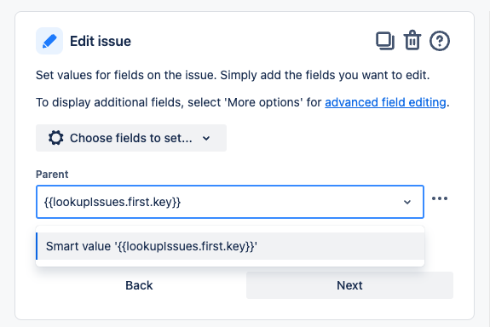The height and width of the screenshot is (327, 490).
Task: Click the chevron beside Choose fields to set
Action: click(x=206, y=138)
